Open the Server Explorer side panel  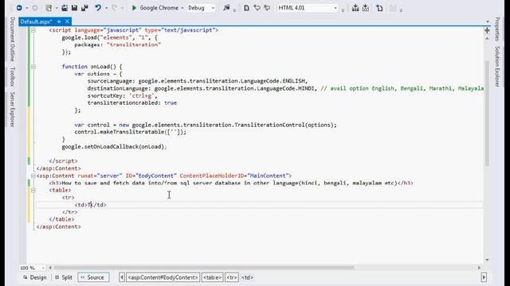point(12,110)
